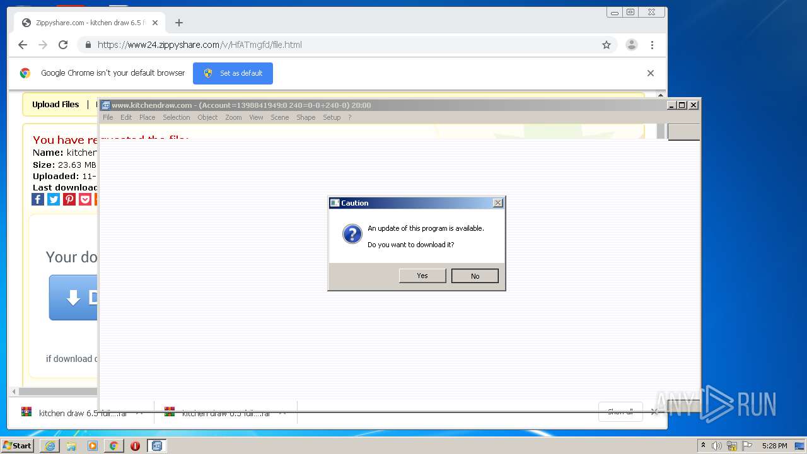Open media player from the taskbar
The height and width of the screenshot is (454, 807).
(x=93, y=446)
